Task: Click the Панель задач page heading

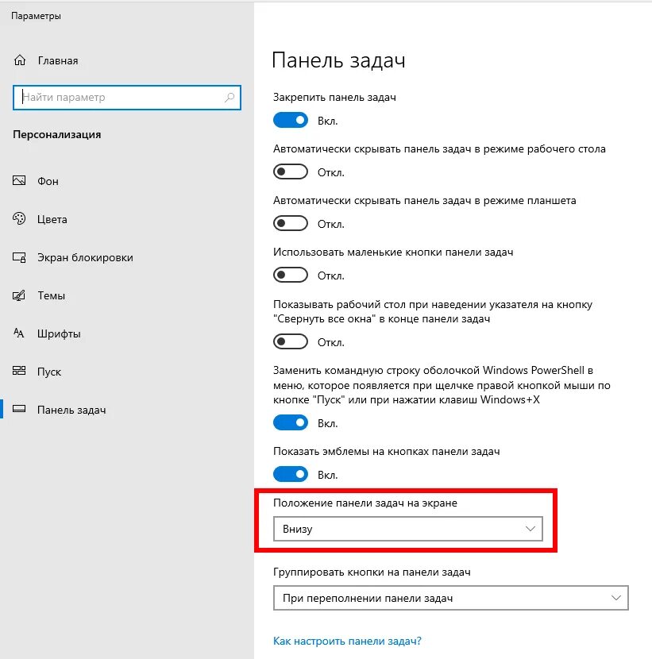Action: pos(339,60)
